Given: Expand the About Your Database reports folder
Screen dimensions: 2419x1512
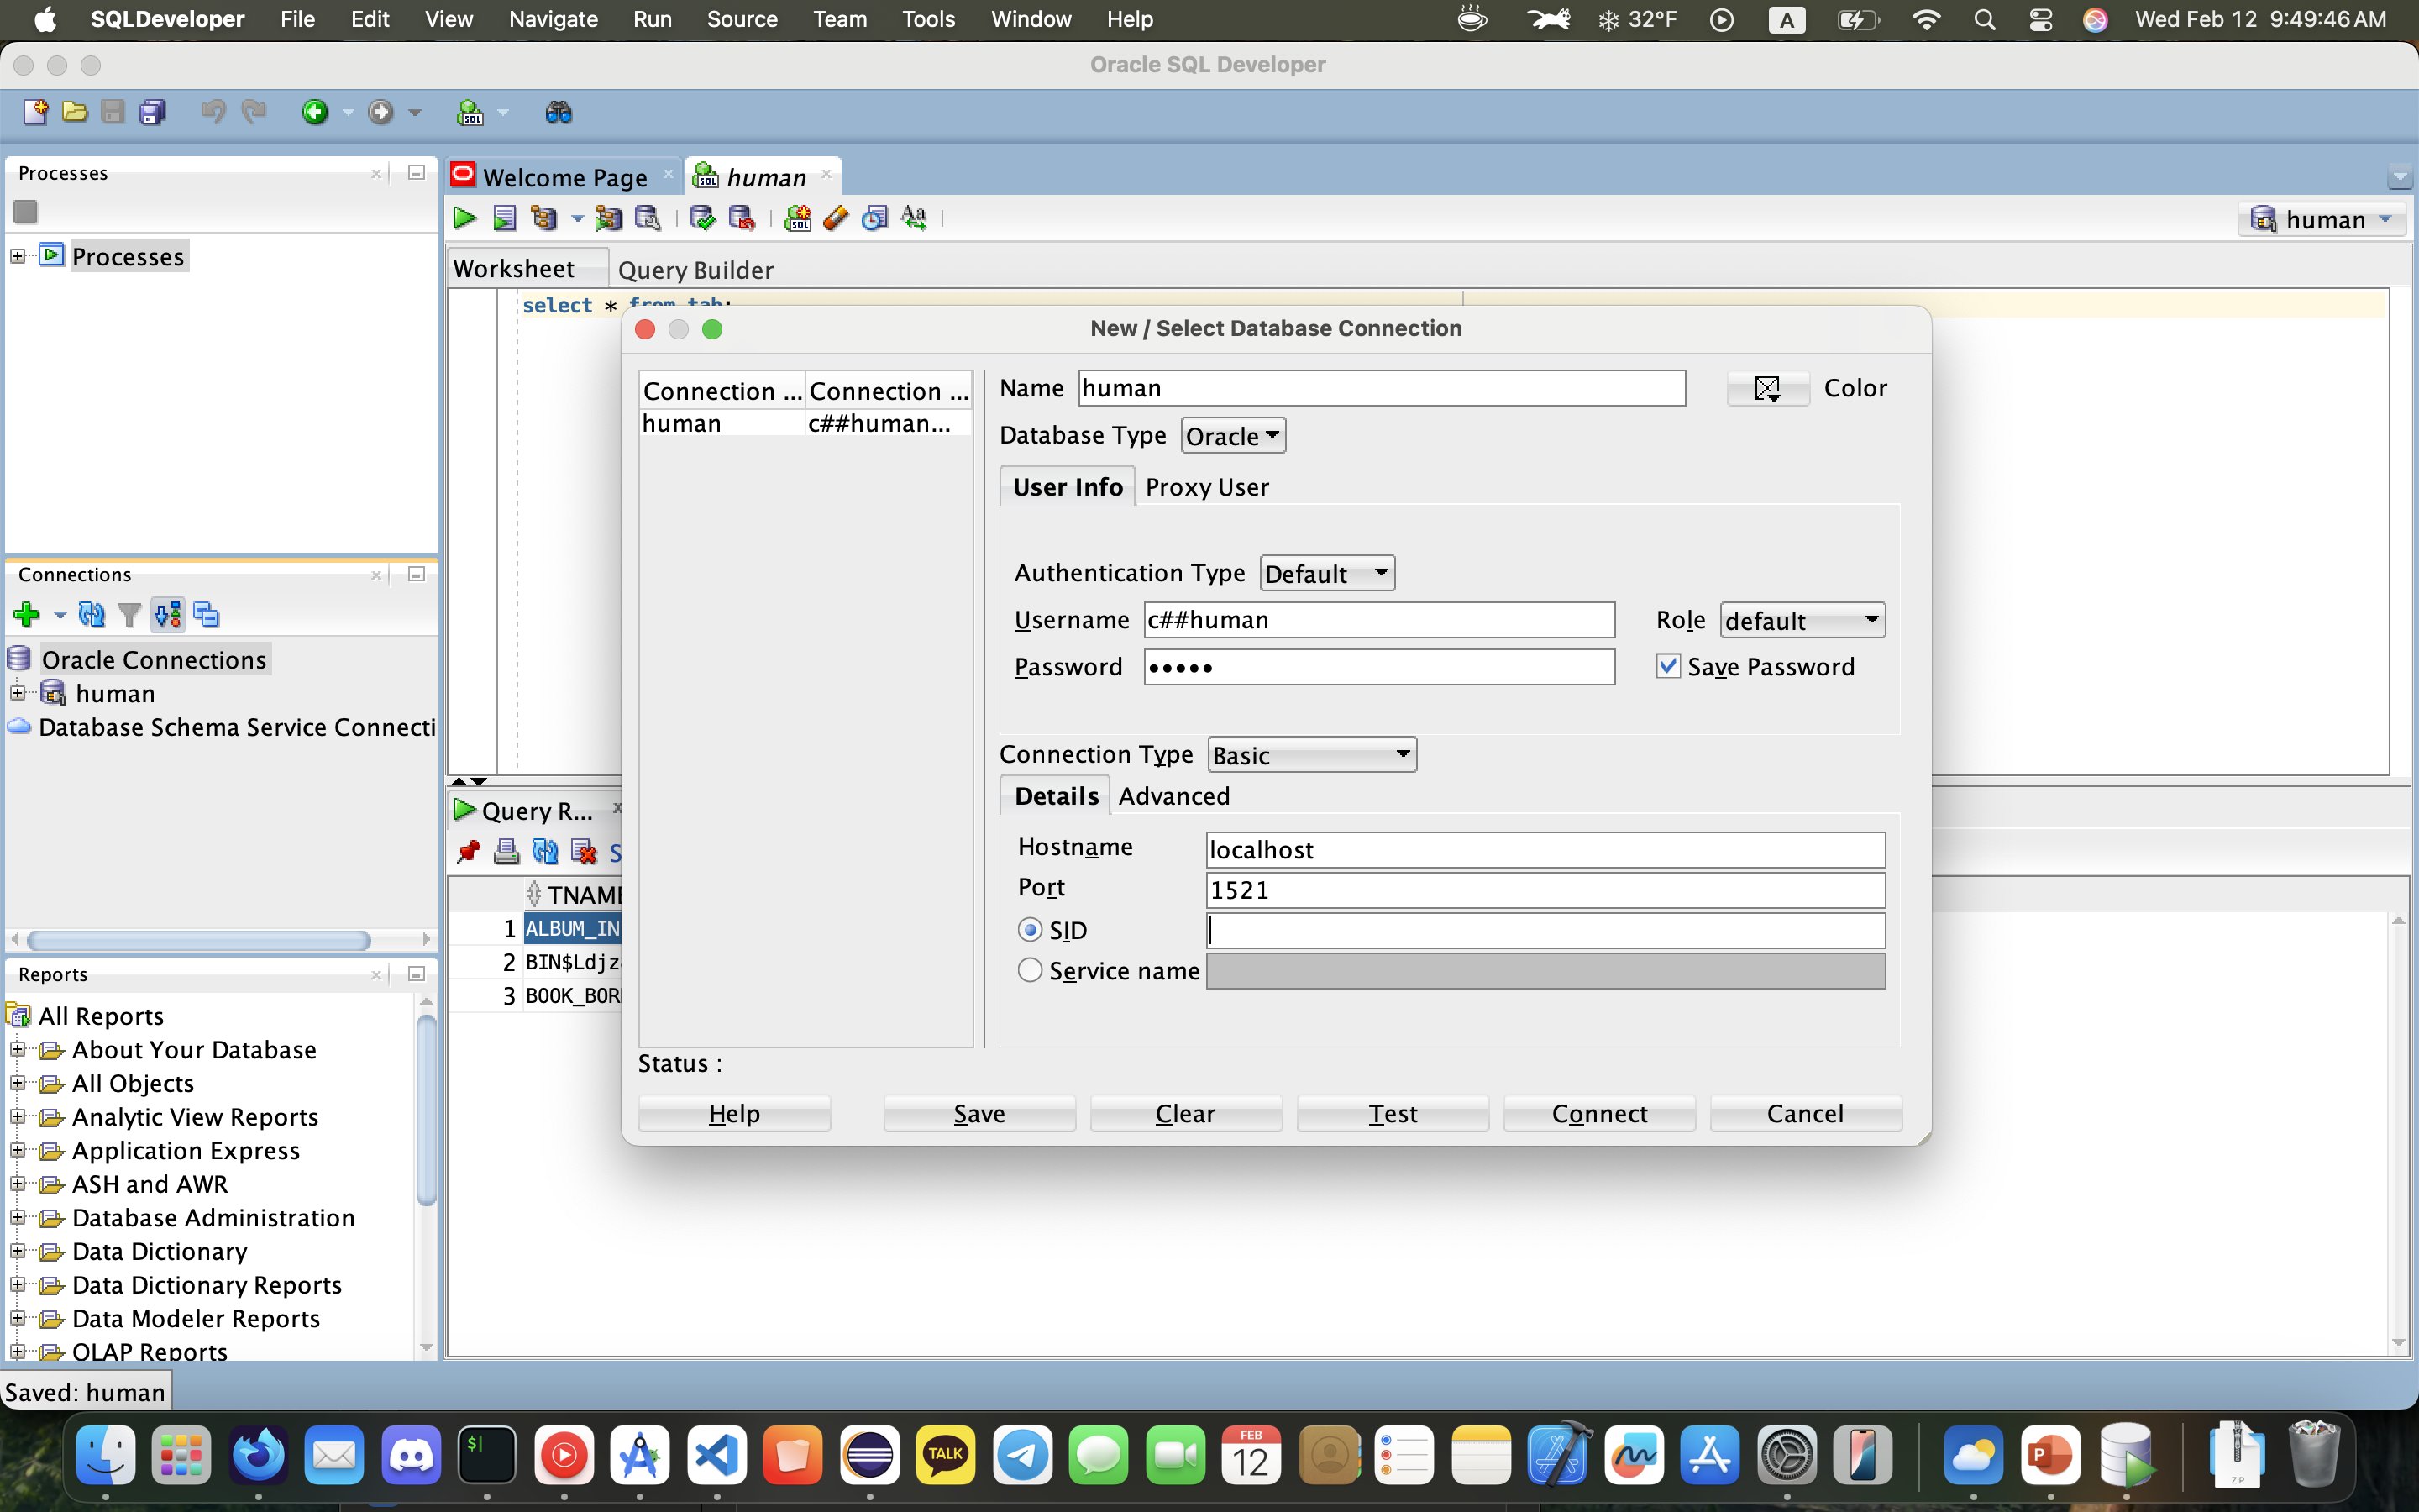Looking at the screenshot, I should (x=18, y=1050).
